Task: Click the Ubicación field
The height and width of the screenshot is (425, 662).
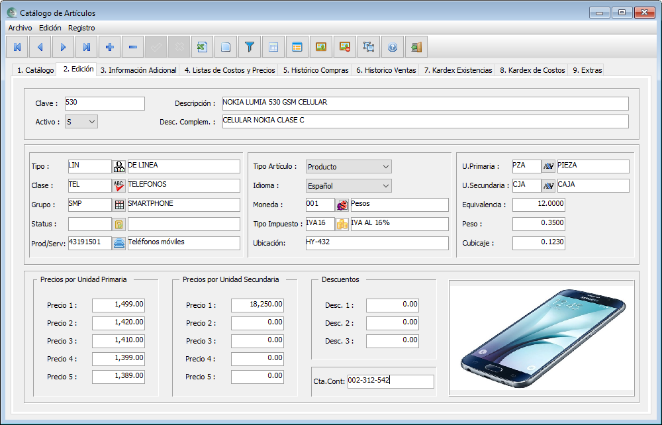Action: (x=377, y=243)
